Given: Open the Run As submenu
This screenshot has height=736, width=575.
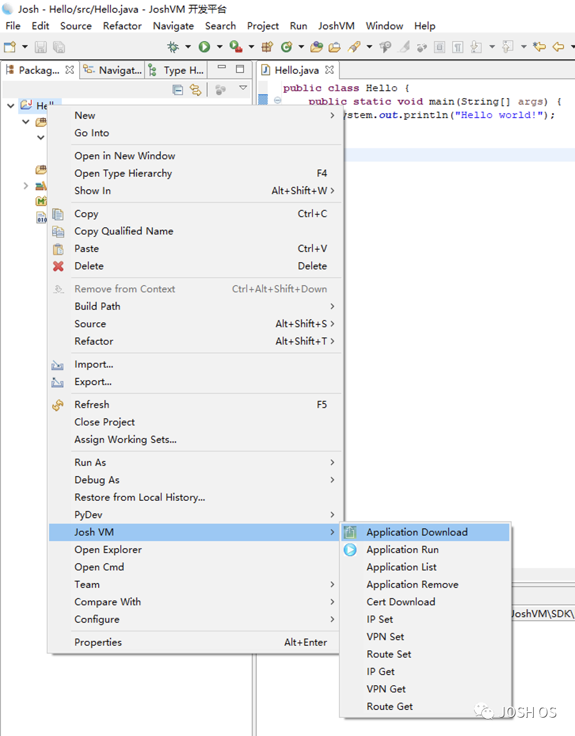Looking at the screenshot, I should 195,463.
